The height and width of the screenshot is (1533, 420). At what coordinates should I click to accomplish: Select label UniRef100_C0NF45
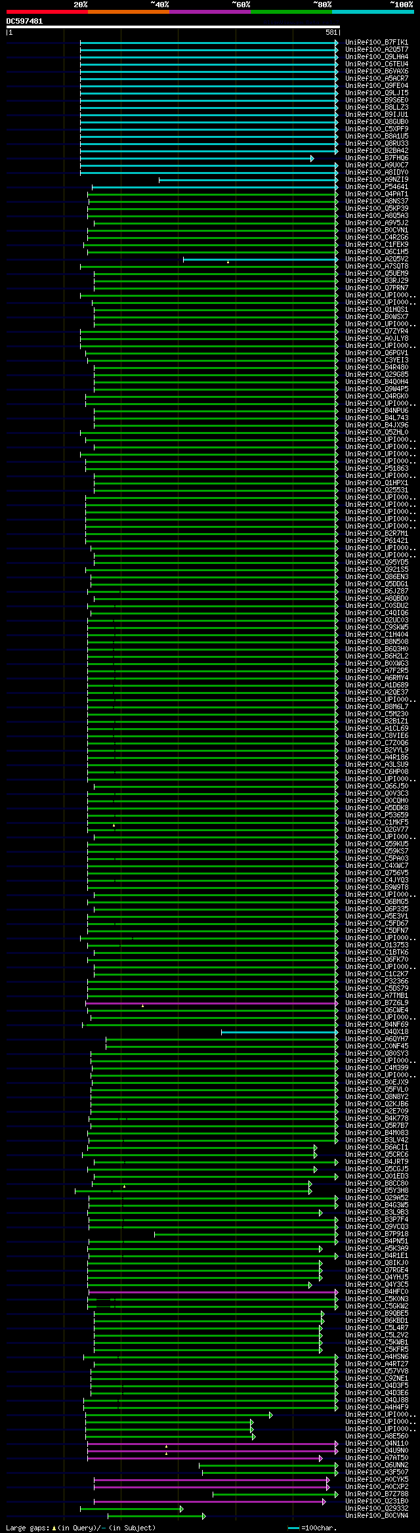377,1047
